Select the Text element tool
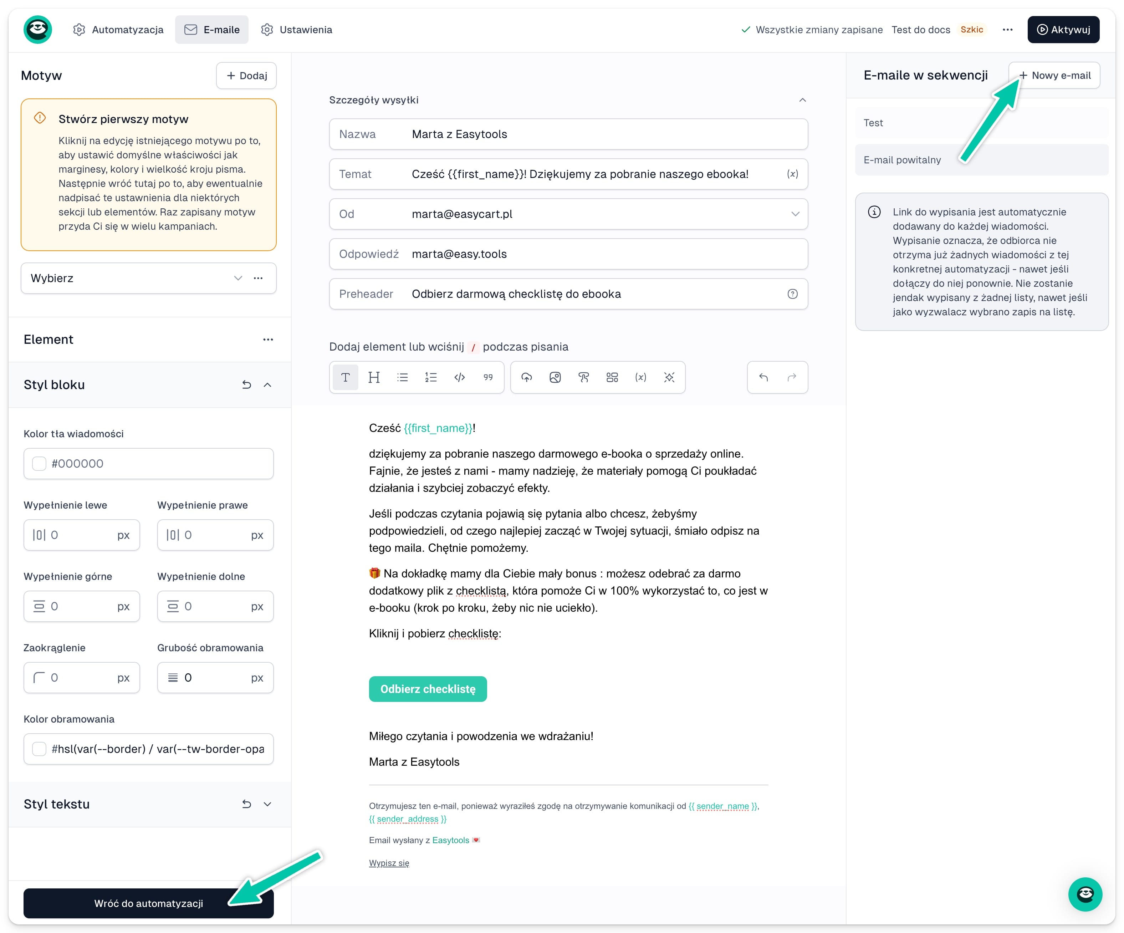This screenshot has width=1124, height=933. point(345,377)
